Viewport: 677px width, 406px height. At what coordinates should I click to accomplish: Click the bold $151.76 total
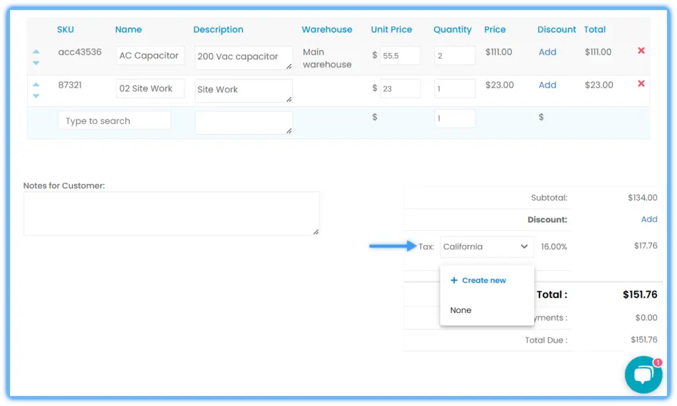pyautogui.click(x=640, y=294)
